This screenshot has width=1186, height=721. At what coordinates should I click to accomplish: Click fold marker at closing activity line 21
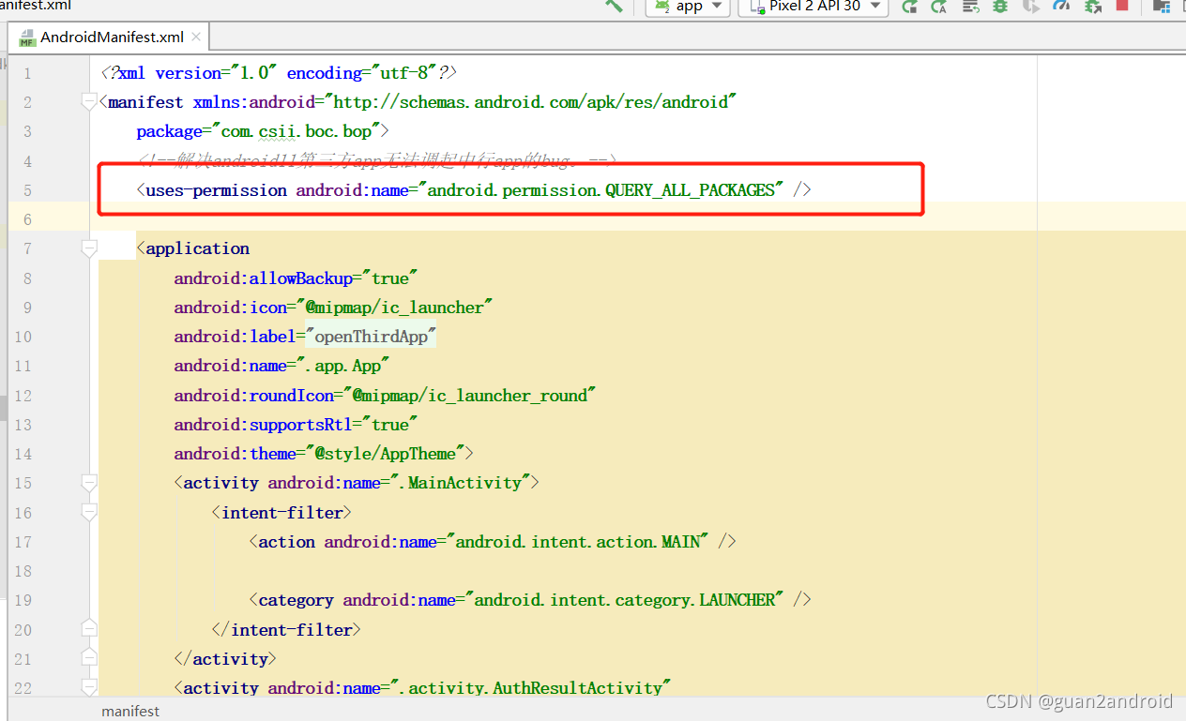click(89, 658)
